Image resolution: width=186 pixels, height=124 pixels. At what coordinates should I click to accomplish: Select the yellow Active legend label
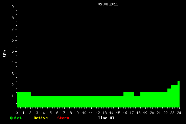[41, 118]
